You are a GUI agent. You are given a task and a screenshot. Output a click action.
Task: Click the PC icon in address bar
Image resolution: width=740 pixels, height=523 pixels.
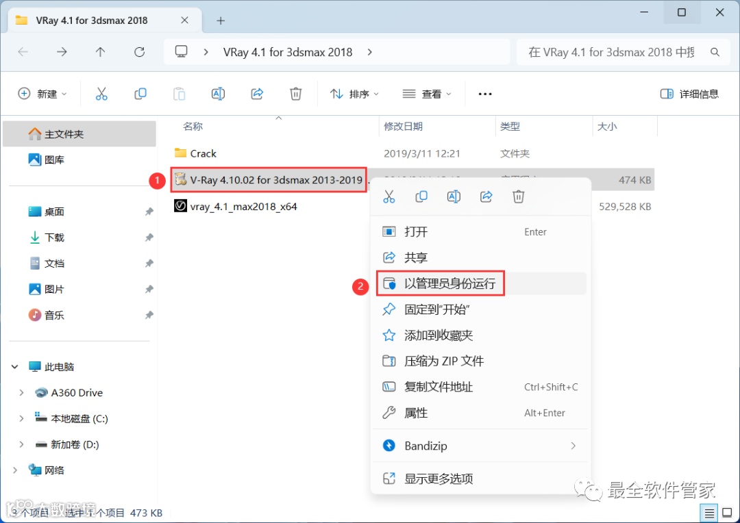(181, 51)
